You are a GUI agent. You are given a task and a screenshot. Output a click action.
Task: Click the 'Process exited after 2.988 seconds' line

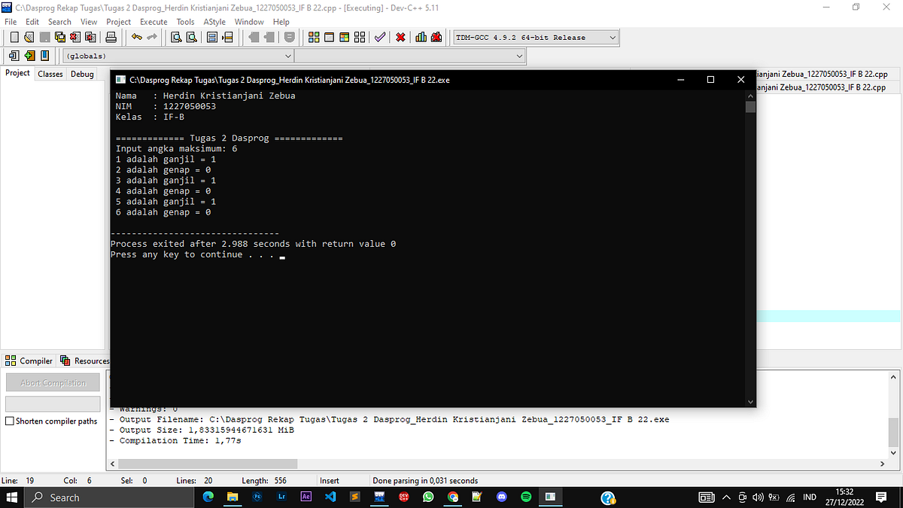point(253,244)
